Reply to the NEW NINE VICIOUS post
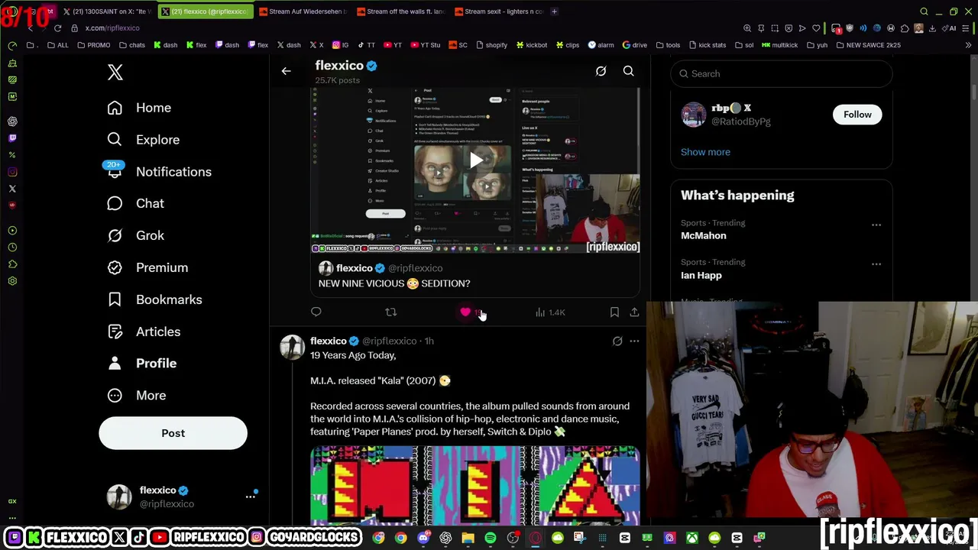 [316, 312]
